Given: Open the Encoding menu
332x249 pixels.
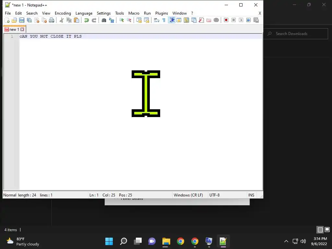Looking at the screenshot, I should point(63,13).
